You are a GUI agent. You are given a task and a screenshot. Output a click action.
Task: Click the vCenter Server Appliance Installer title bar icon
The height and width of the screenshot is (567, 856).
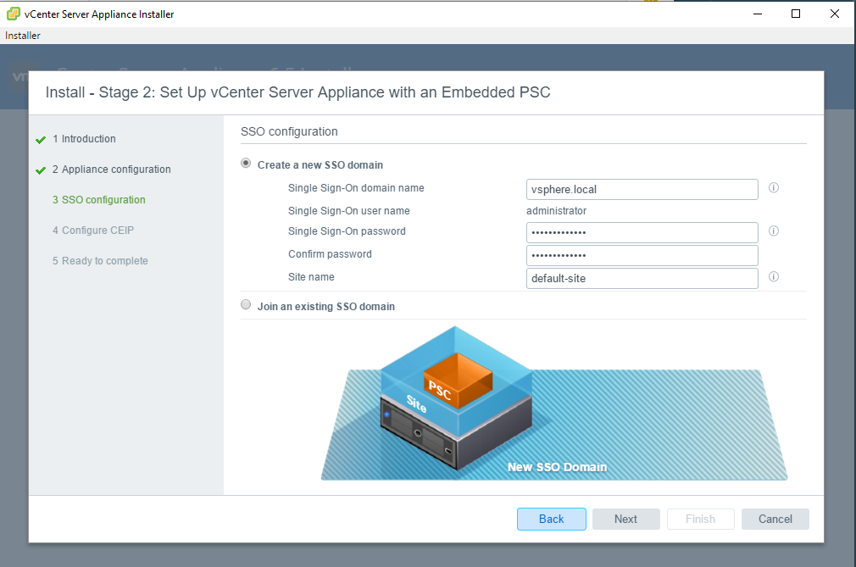(13, 14)
